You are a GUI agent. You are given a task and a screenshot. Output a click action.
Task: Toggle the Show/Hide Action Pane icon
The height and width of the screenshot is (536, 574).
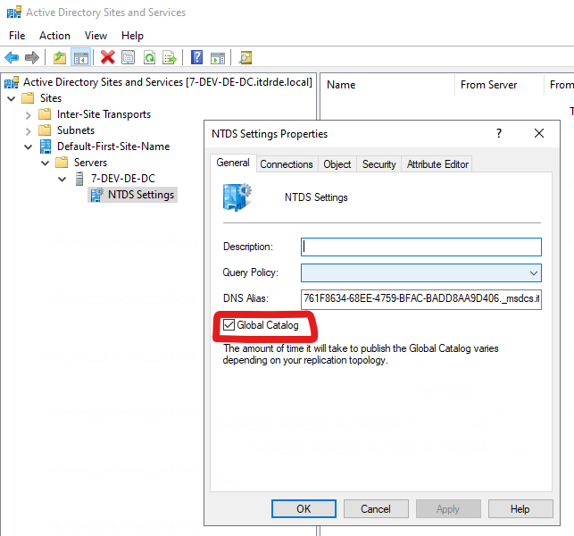[218, 58]
